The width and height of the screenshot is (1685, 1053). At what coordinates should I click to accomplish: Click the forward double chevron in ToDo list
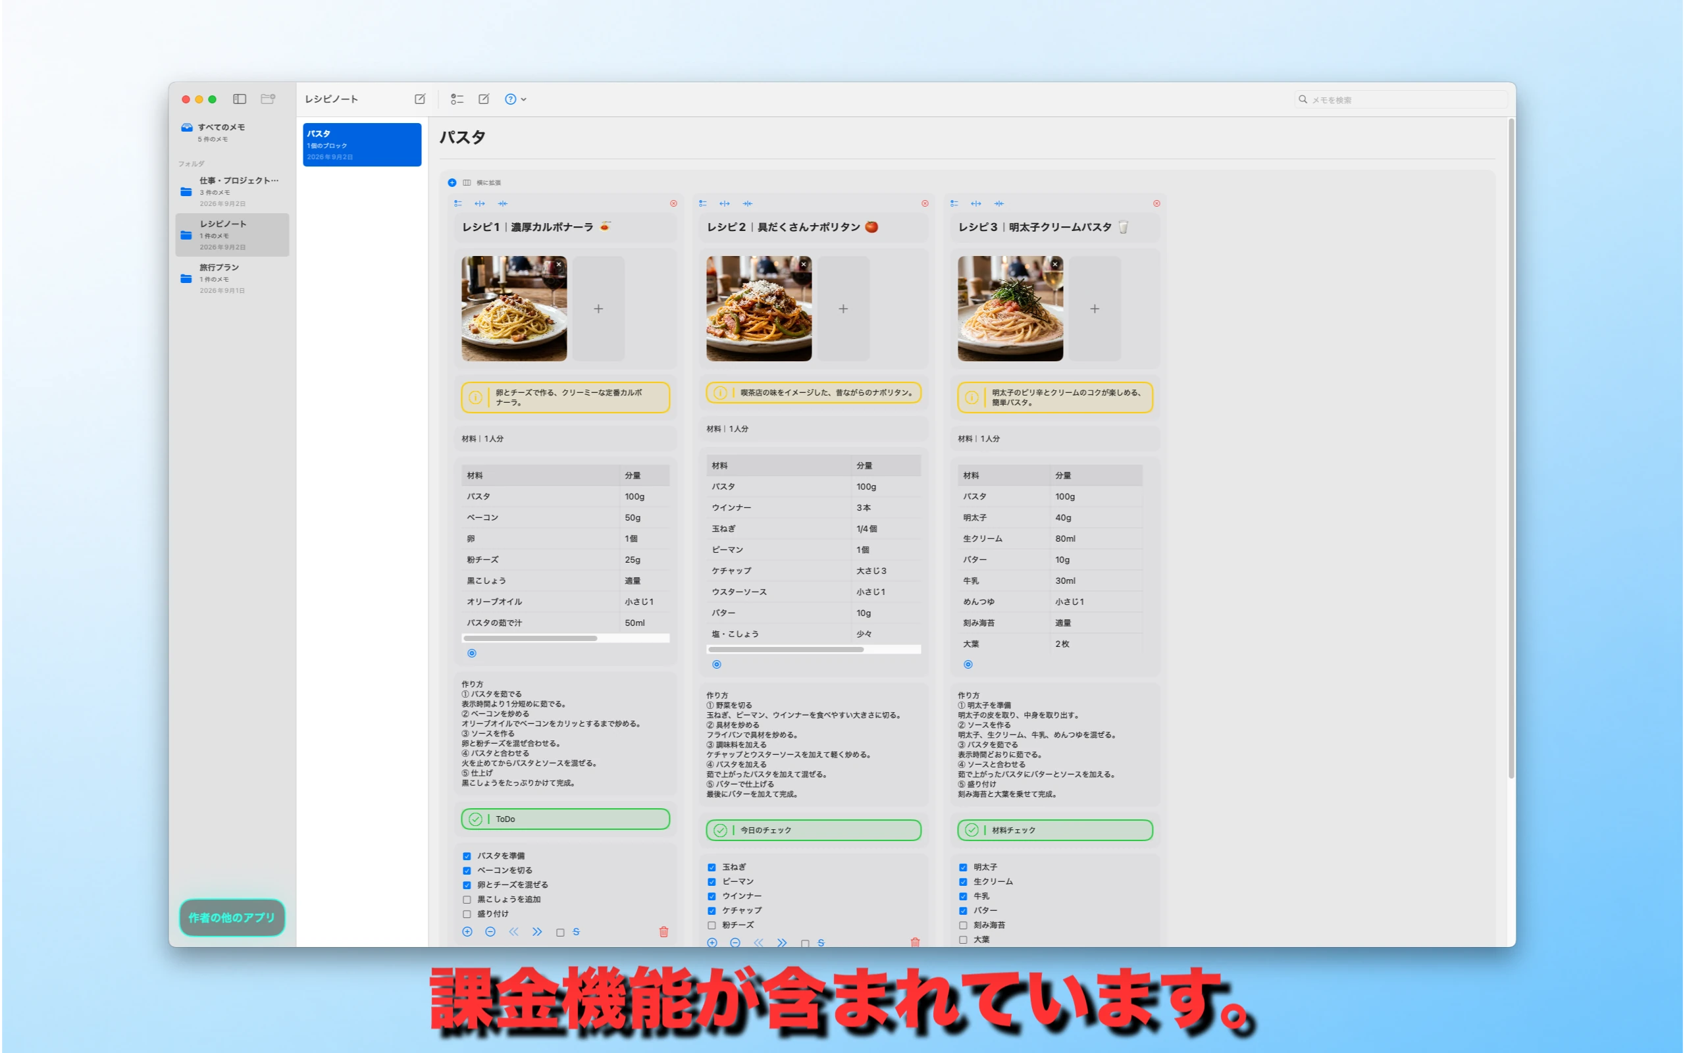(537, 932)
